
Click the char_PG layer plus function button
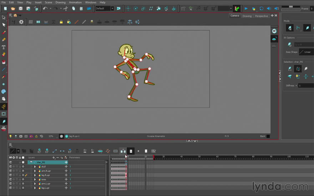[x=66, y=162]
